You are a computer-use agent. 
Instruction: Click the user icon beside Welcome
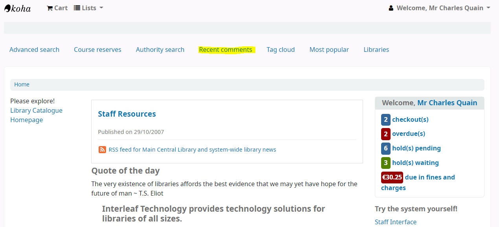point(391,8)
